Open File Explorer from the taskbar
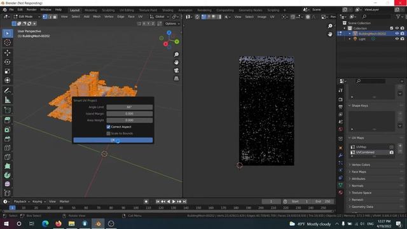Viewport: 407px width, 229px height. (72, 223)
